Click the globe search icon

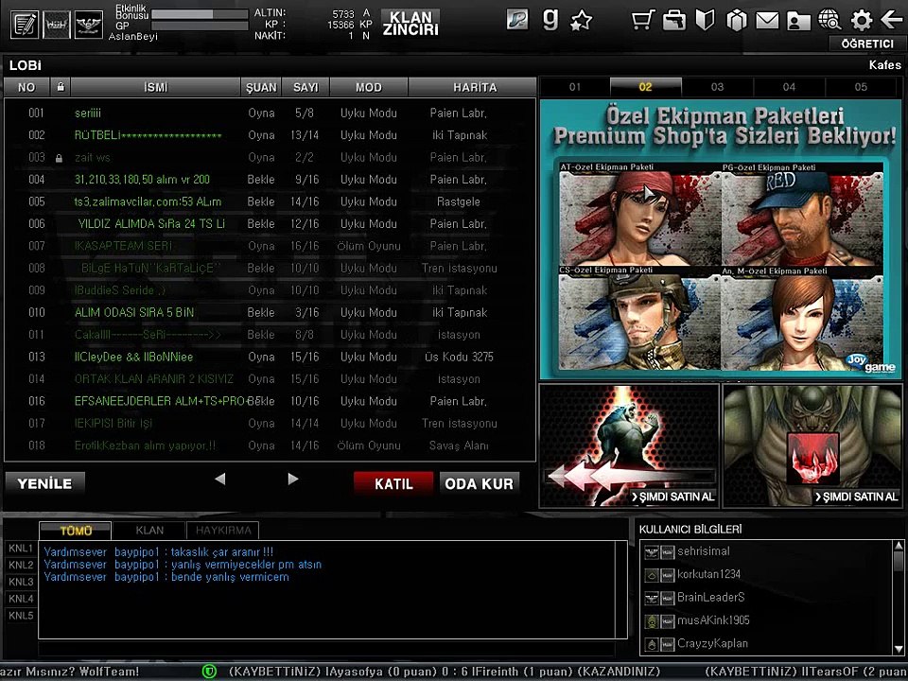(829, 20)
